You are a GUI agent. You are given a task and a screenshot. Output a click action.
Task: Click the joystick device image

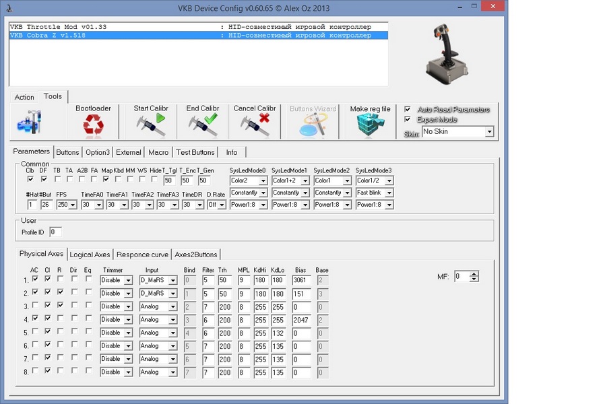[x=447, y=53]
